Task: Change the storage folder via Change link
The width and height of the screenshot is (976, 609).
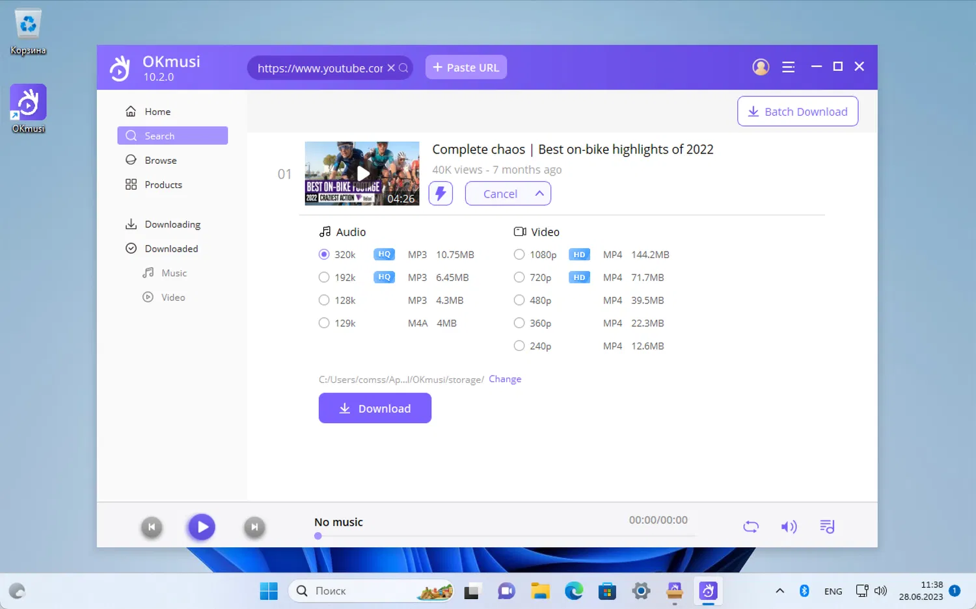Action: [505, 379]
